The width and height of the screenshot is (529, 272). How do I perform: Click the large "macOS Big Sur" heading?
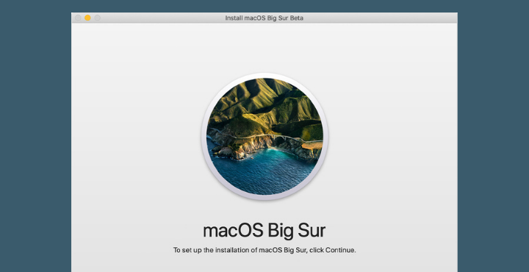pyautogui.click(x=264, y=231)
